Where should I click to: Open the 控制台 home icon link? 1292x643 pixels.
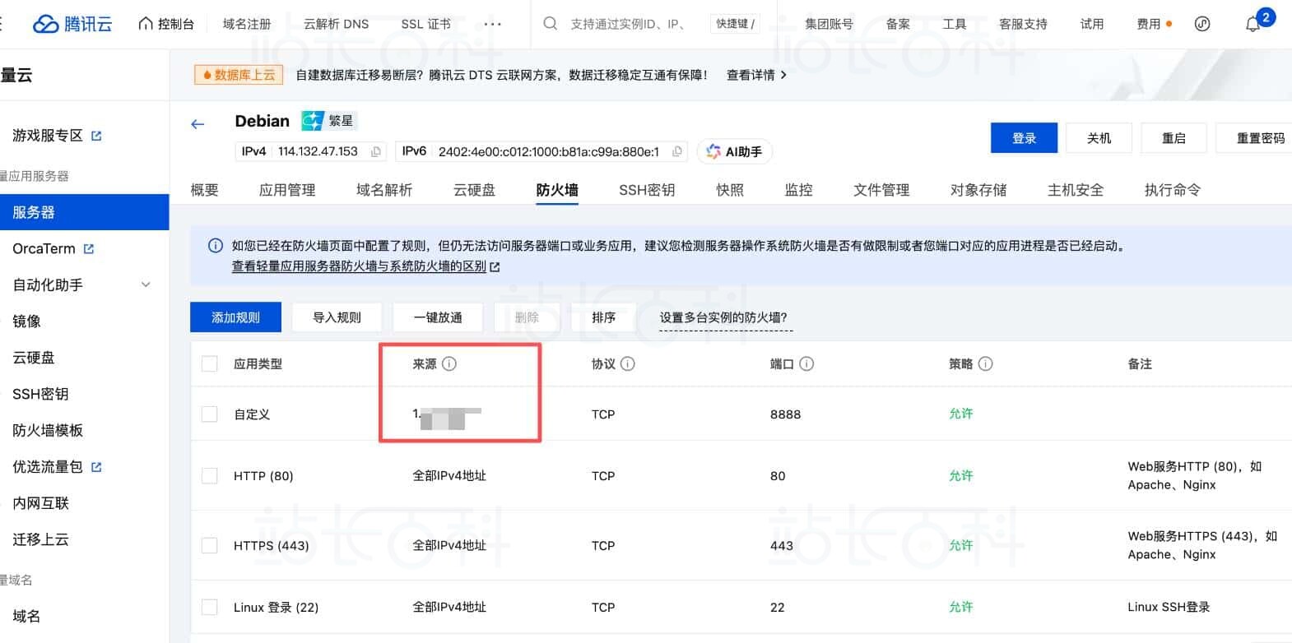click(166, 24)
